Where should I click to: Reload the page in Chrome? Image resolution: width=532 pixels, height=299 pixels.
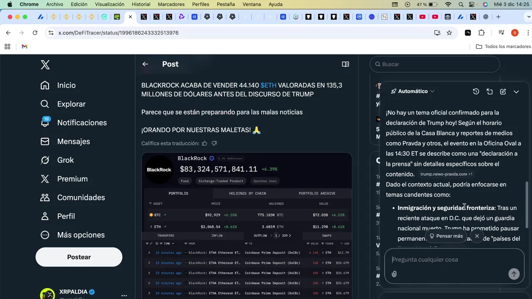point(35,33)
